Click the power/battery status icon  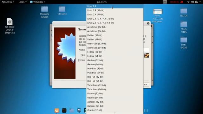pos(197,2)
